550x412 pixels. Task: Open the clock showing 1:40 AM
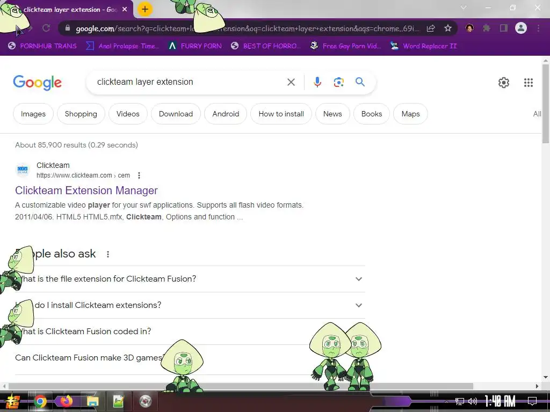[x=500, y=401]
